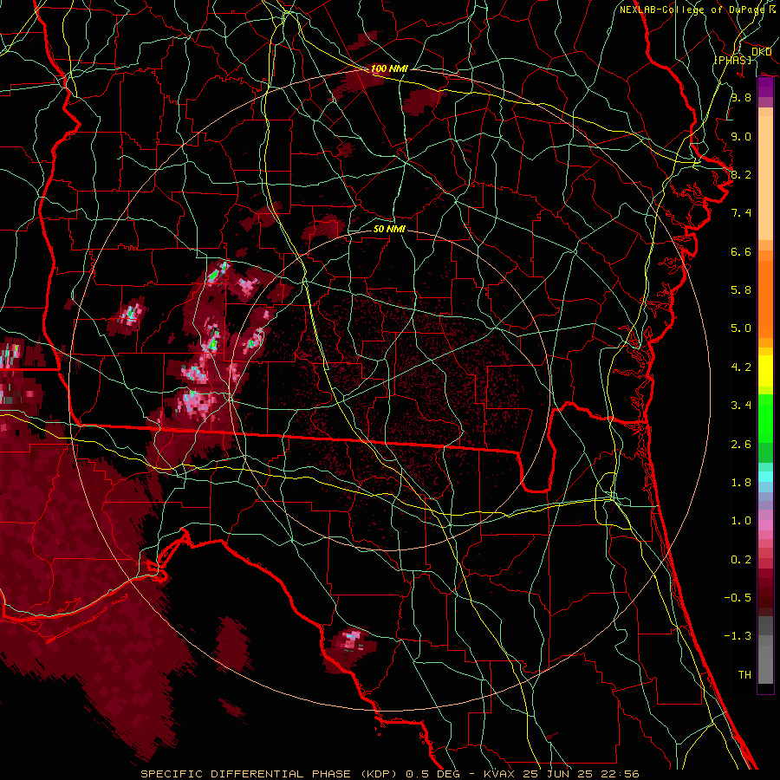Pick the pink band beside 1.0
Image resolution: width=780 pixels, height=780 pixels.
765,525
